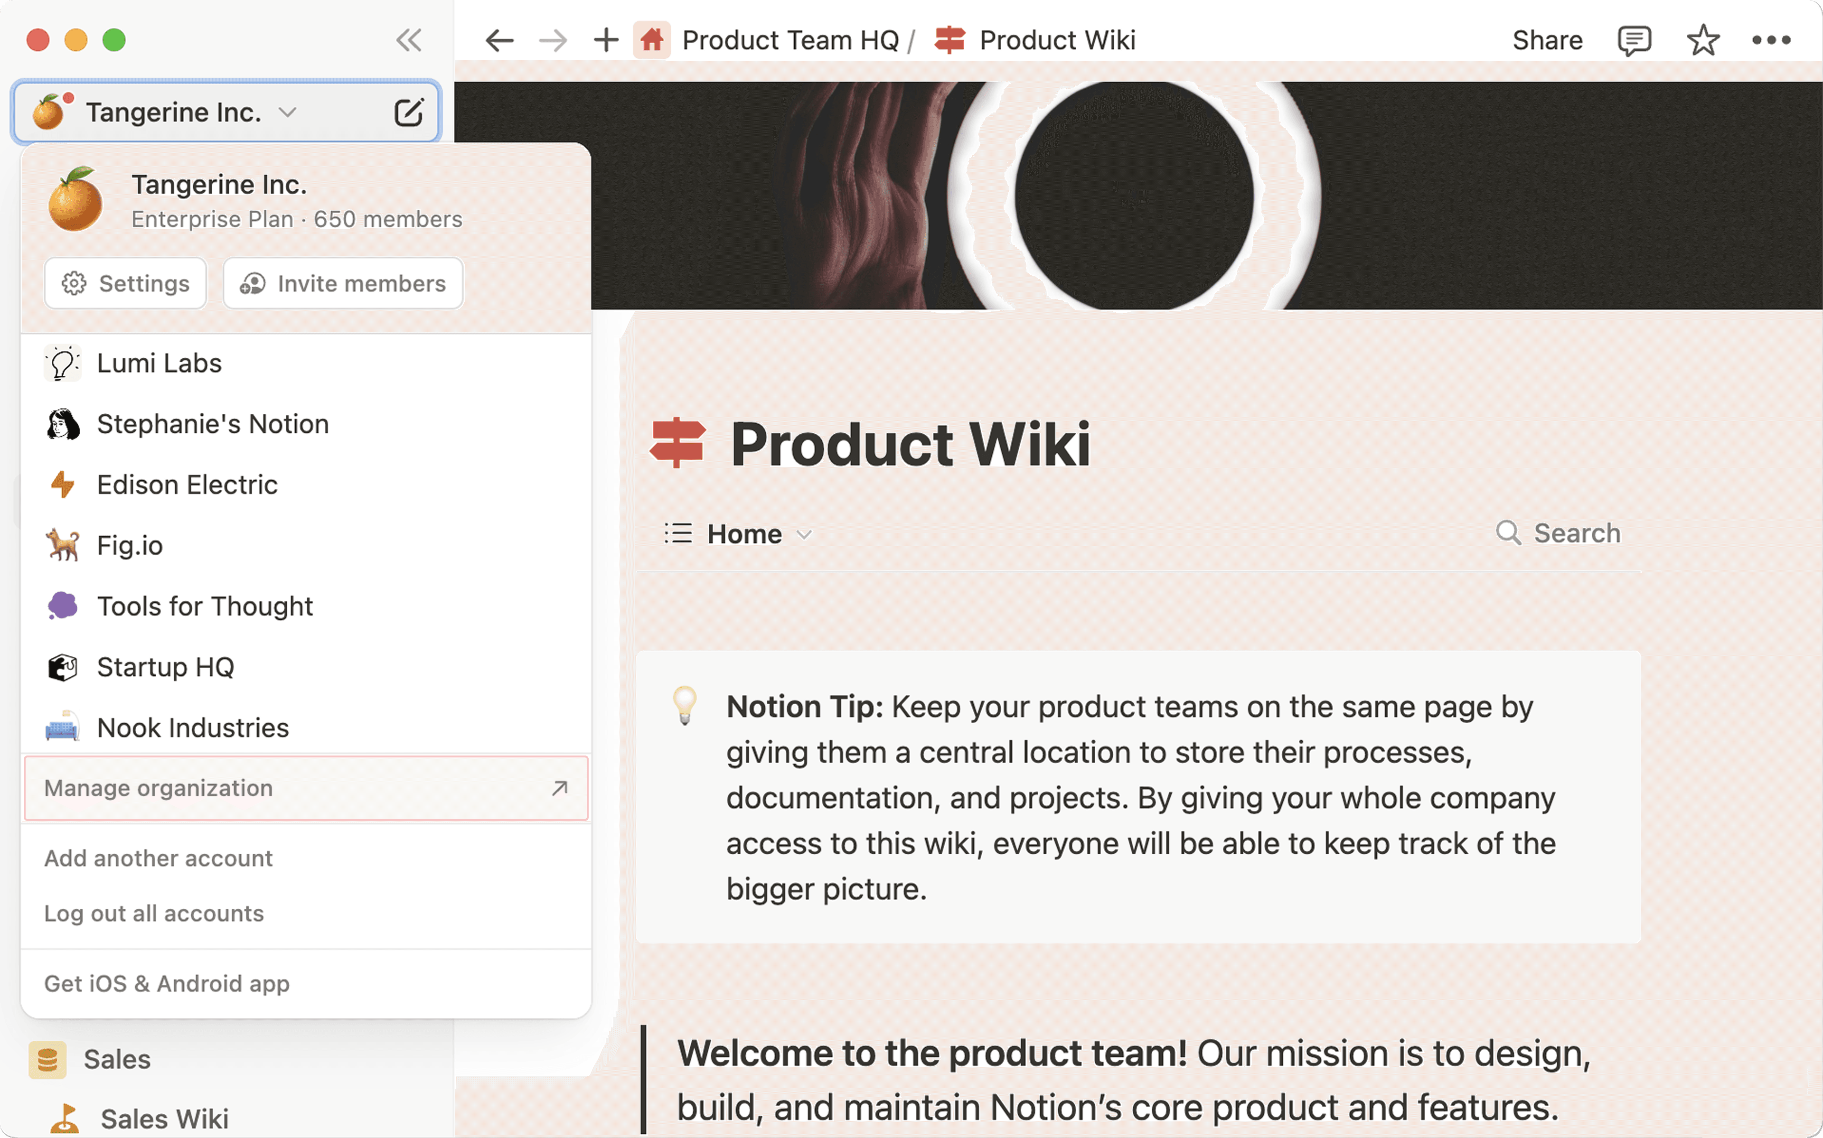Click the Settings button
Image resolution: width=1823 pixels, height=1138 pixels.
pos(126,284)
